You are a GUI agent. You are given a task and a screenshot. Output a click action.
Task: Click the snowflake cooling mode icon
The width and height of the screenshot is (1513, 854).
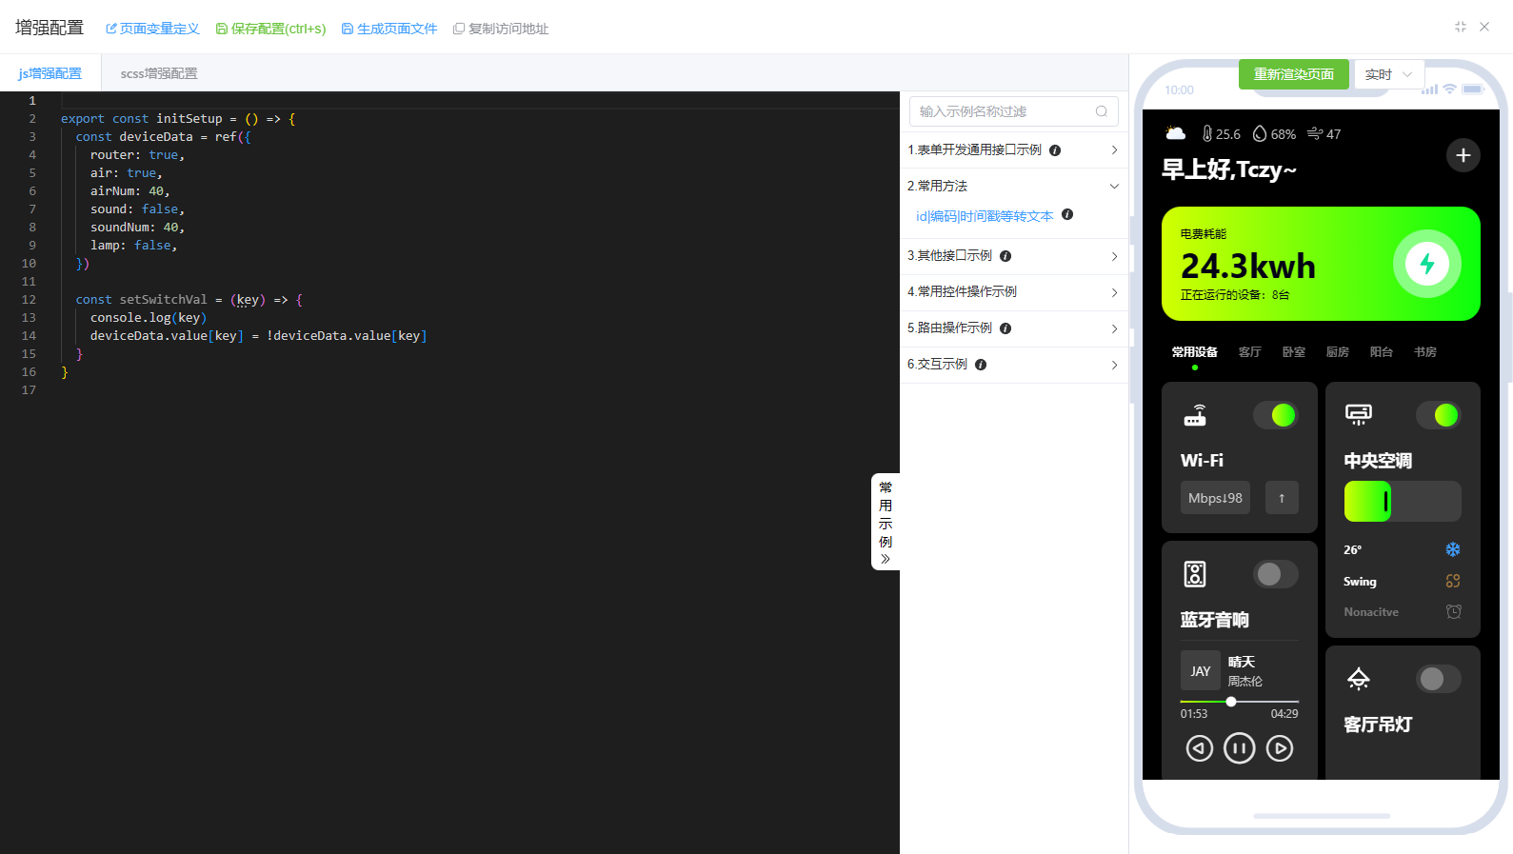pyautogui.click(x=1452, y=549)
